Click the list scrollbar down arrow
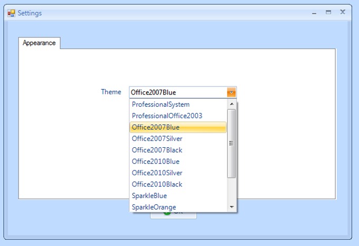This screenshot has width=359, height=246. coord(231,207)
